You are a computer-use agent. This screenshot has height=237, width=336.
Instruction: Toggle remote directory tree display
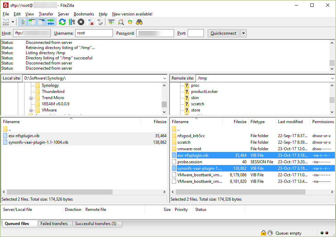coord(42,22)
